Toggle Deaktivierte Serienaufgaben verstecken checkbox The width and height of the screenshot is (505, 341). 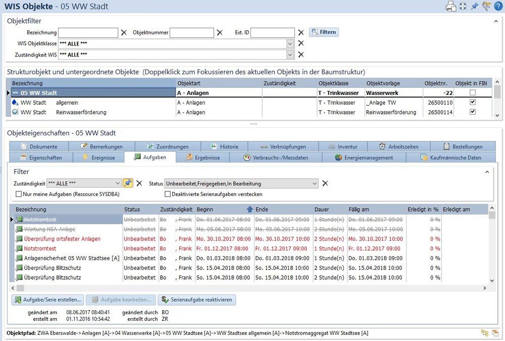[x=167, y=194]
